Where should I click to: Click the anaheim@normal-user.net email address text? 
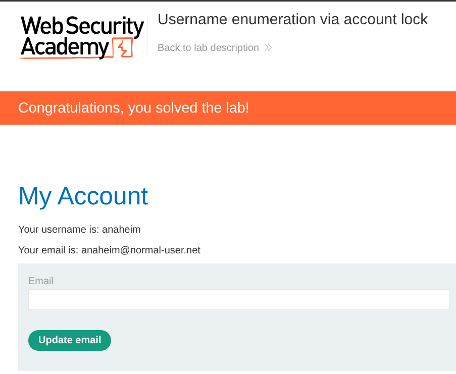[141, 250]
